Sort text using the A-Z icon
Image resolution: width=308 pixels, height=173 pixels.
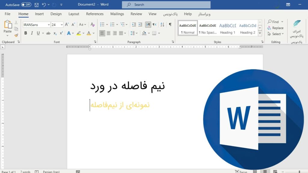(162, 25)
